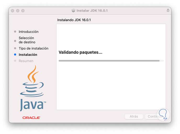Click the 'Instalando JDK 16.0.1' heading

[74, 20]
